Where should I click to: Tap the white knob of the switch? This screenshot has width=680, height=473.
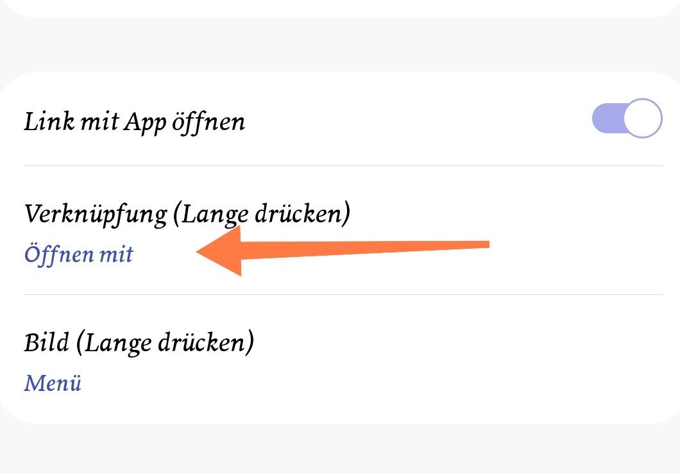point(643,118)
